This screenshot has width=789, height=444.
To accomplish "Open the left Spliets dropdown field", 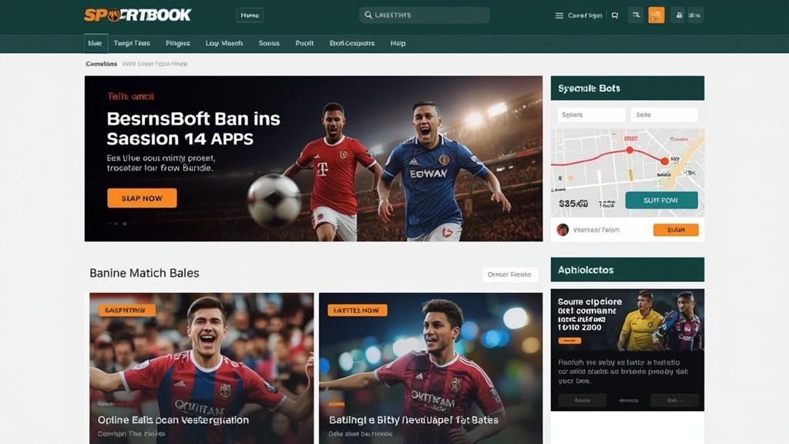I will pos(591,115).
